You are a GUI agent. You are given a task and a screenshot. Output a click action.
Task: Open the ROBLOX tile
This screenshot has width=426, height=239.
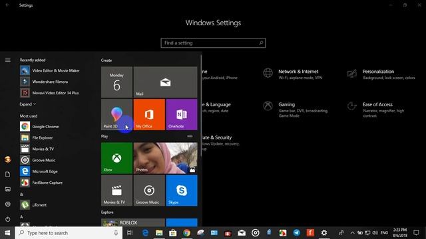point(133,222)
